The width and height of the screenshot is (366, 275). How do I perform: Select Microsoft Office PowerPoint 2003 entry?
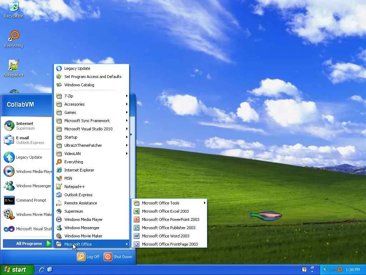pos(169,219)
